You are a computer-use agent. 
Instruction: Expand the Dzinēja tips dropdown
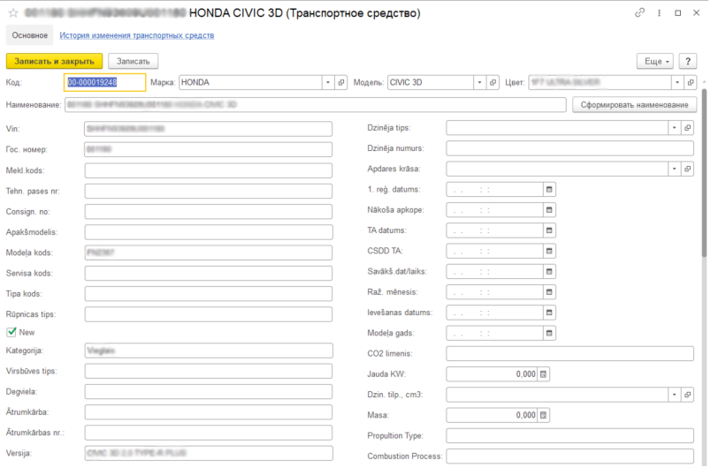(674, 128)
